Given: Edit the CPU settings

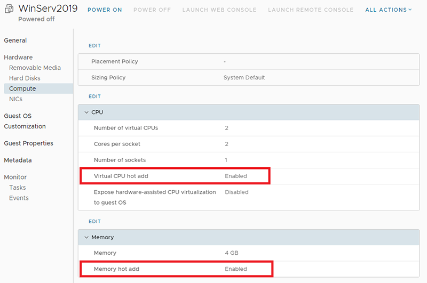Looking at the screenshot, I should point(94,96).
